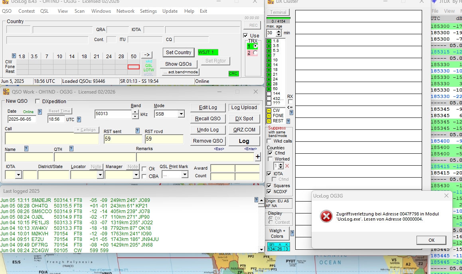Click help icon beside the Name label
The width and height of the screenshot is (462, 274).
click(x=26, y=149)
